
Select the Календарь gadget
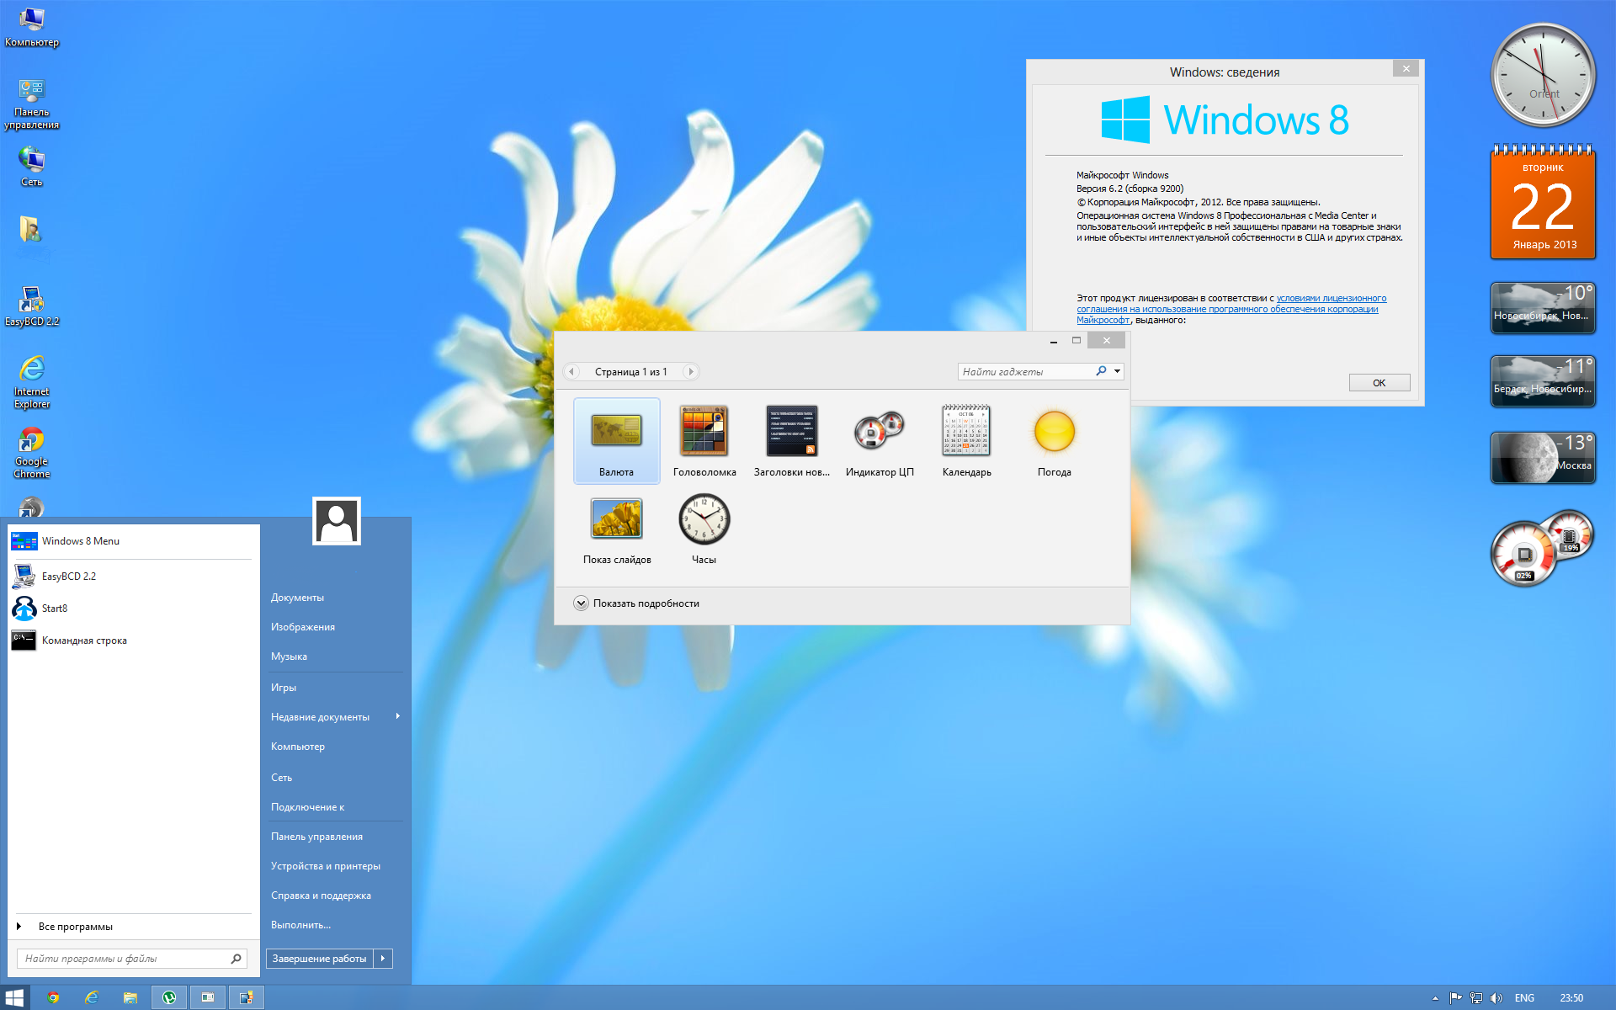click(x=967, y=440)
